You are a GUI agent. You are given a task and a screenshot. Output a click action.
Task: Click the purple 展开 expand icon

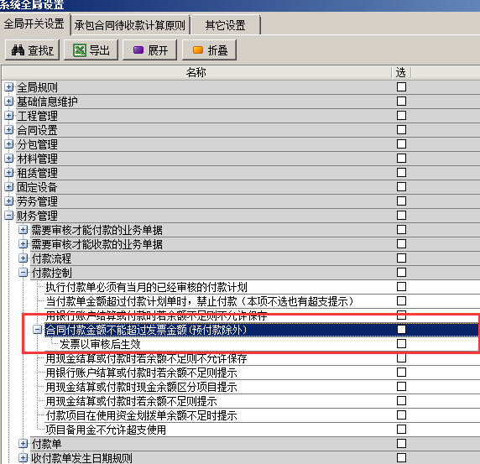tap(138, 50)
